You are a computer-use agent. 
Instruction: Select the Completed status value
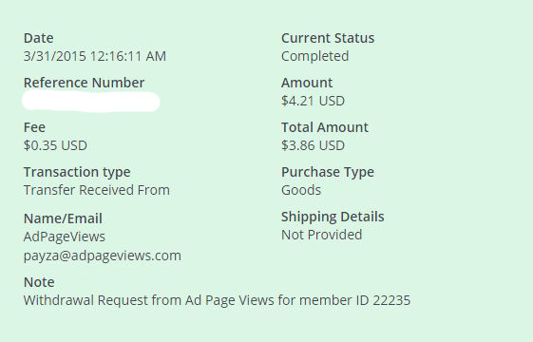tap(314, 56)
